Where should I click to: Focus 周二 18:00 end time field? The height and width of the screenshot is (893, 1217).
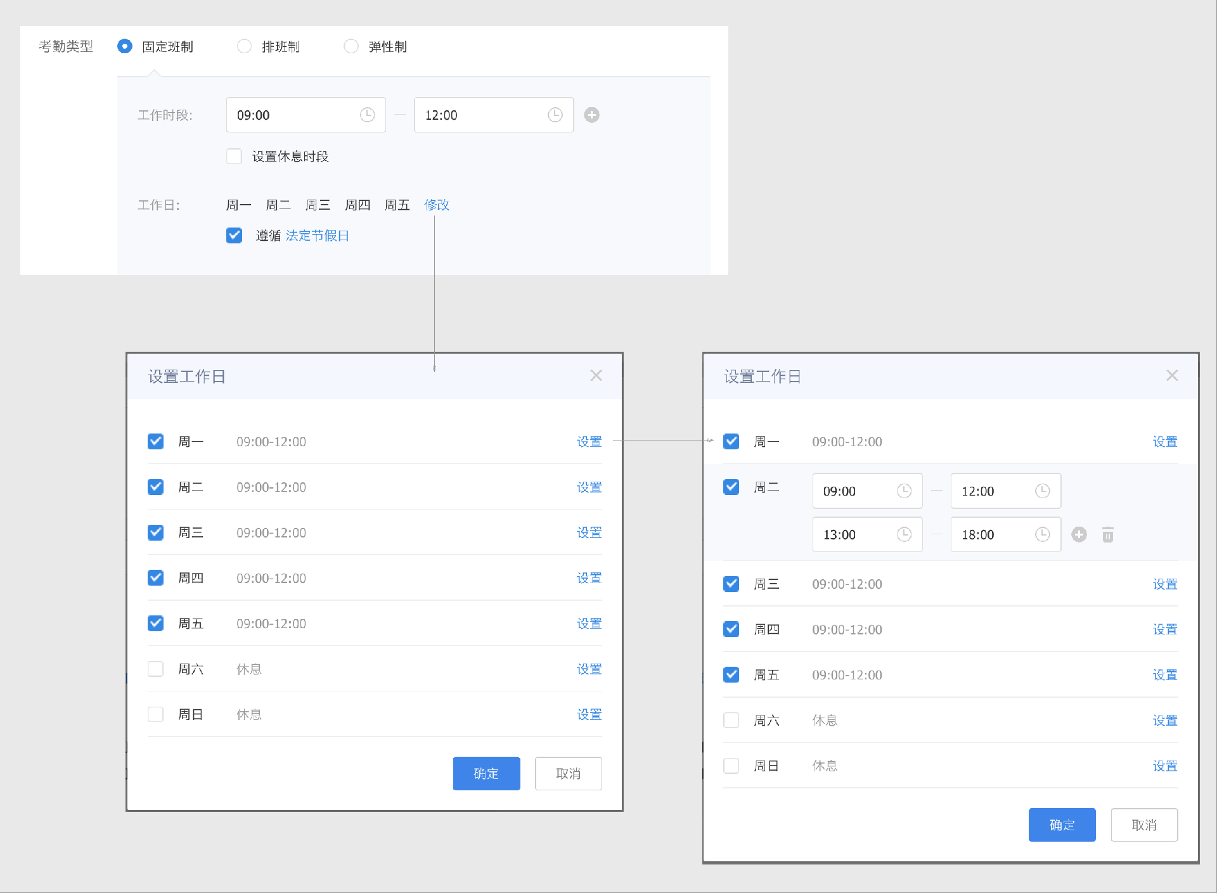tap(1006, 534)
